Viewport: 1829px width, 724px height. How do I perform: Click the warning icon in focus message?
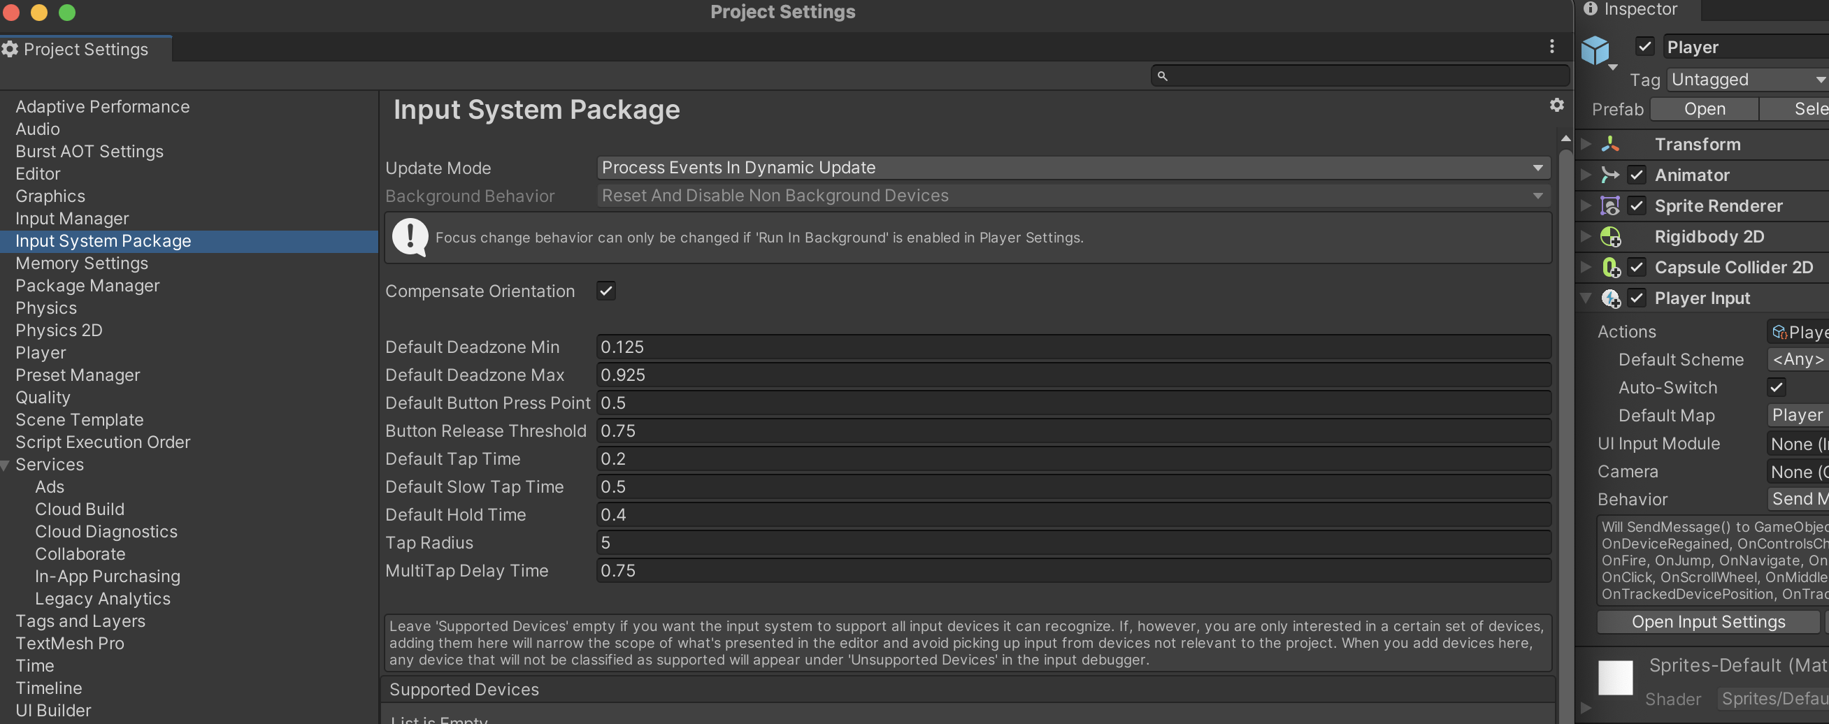pos(410,237)
